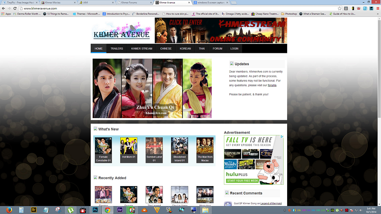Open After Effects from the taskbar
The width and height of the screenshot is (381, 214).
click(119, 210)
